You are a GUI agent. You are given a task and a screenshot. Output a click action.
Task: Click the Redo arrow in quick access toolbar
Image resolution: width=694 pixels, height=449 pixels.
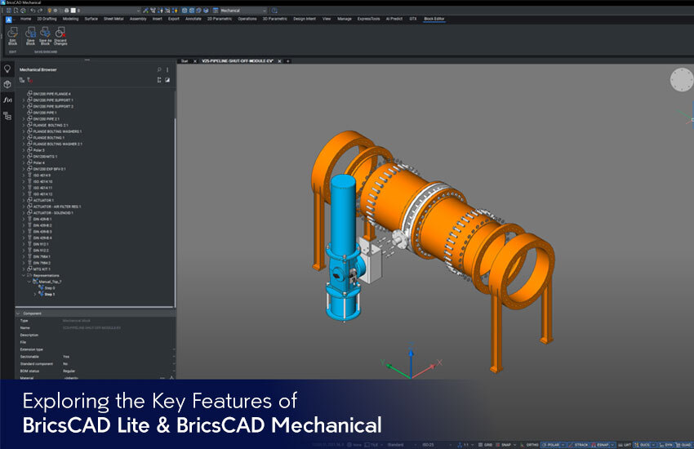(40, 10)
